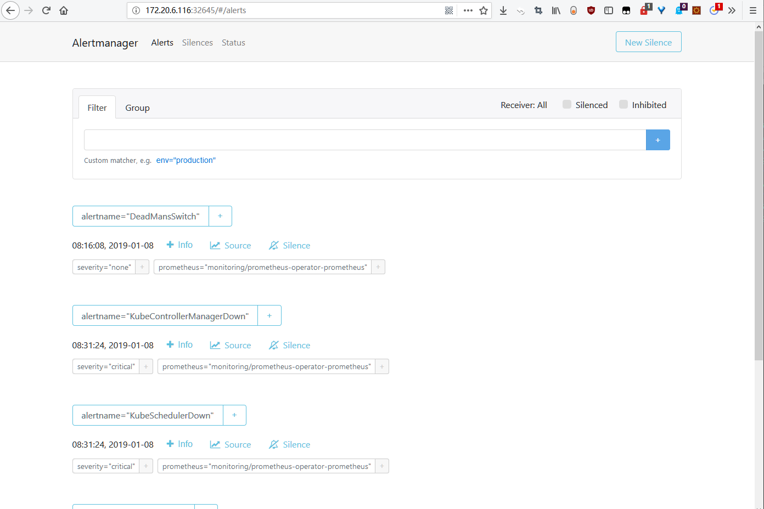The image size is (764, 509).
Task: Enable the Silenced checkbox
Action: [x=566, y=104]
